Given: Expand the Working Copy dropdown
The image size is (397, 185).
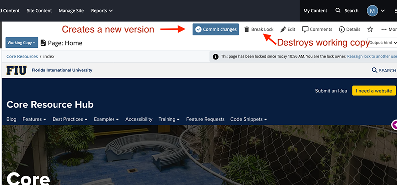Looking at the screenshot, I should [22, 43].
